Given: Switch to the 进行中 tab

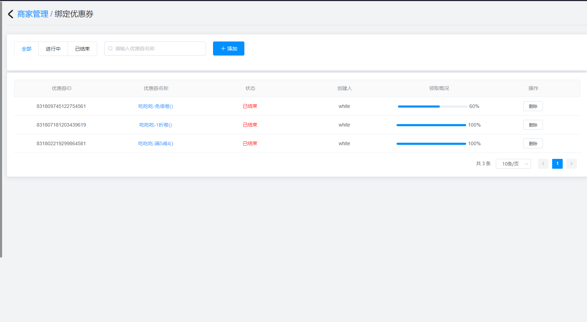Looking at the screenshot, I should tap(53, 49).
